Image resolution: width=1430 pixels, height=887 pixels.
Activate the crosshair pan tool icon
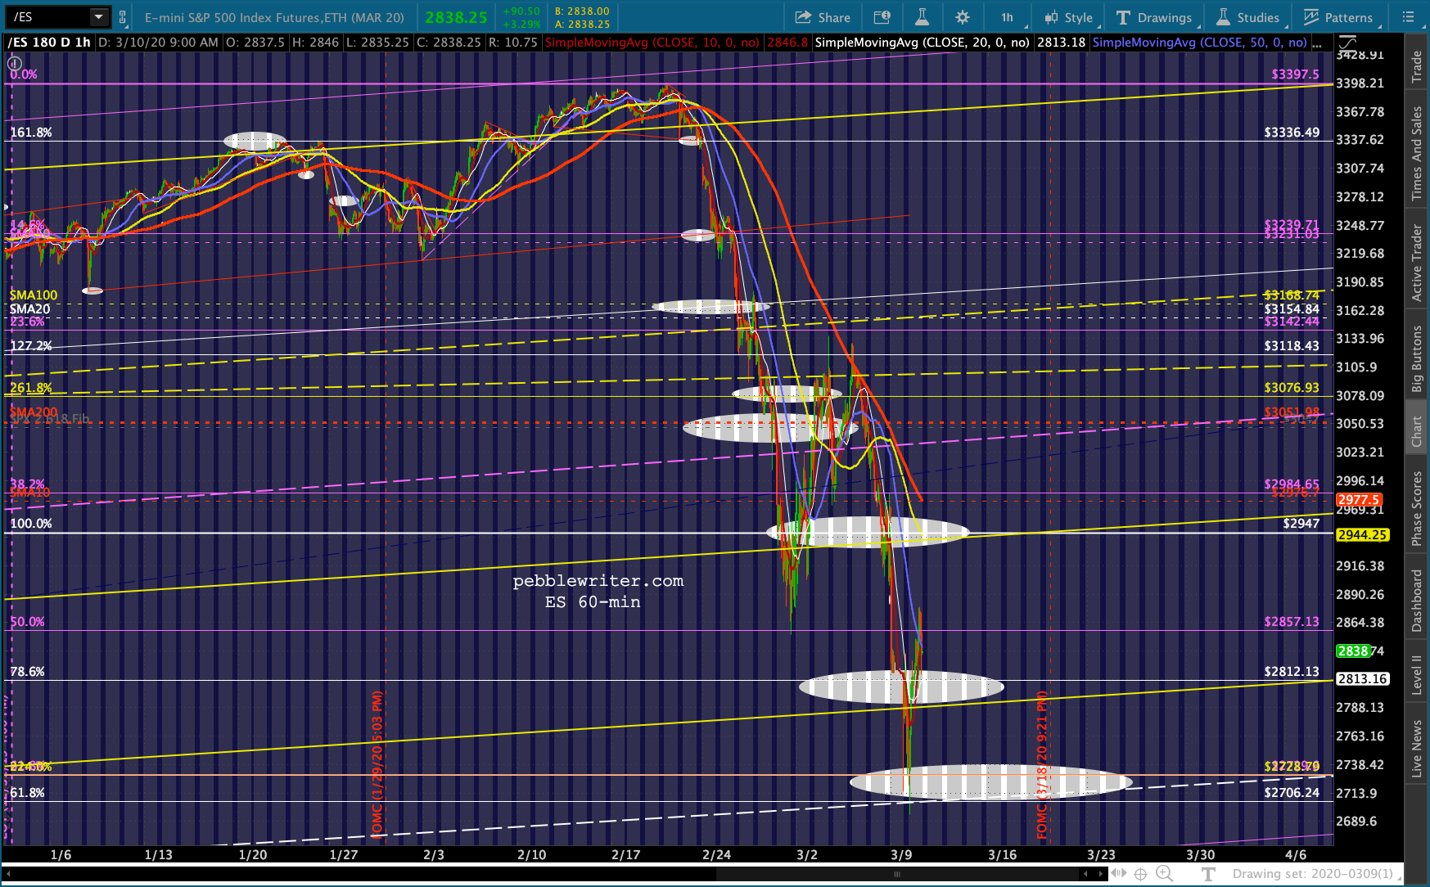[x=1140, y=874]
